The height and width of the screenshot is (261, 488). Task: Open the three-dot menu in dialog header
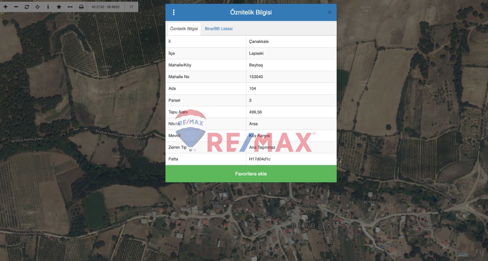174,13
